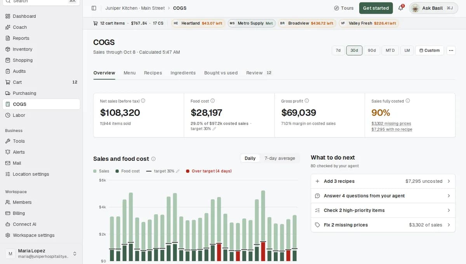This screenshot has height=264, width=466.
Task: Go to Inventory in the sidebar
Action: point(41,49)
